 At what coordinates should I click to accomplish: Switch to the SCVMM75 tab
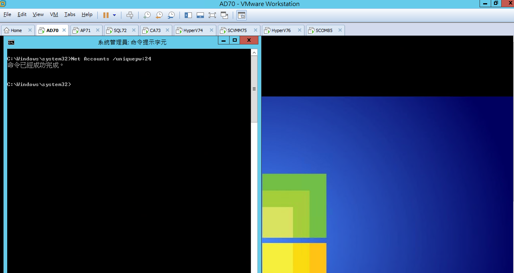[237, 30]
